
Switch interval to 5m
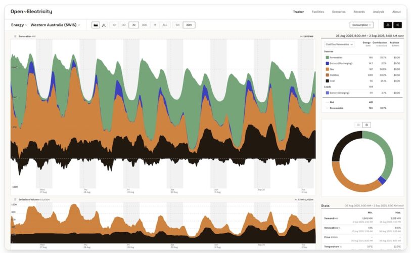pos(177,25)
